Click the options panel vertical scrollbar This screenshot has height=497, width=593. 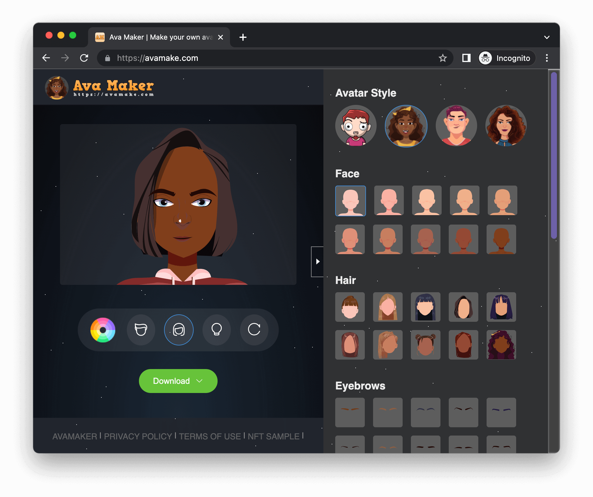point(554,155)
